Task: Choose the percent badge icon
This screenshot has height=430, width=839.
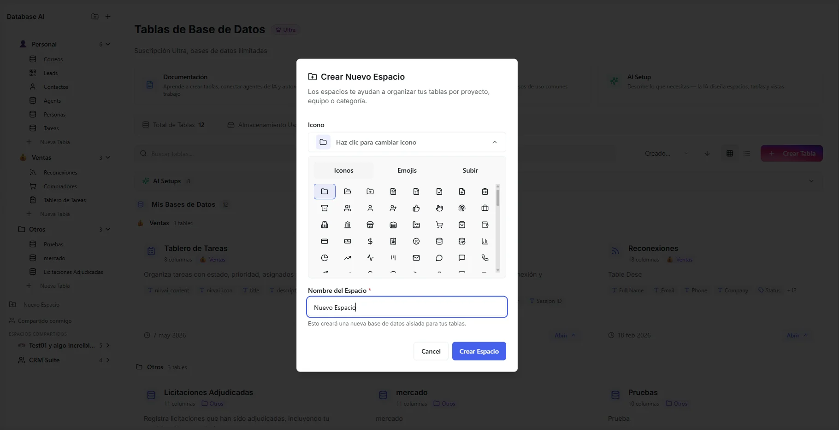Action: [x=416, y=241]
